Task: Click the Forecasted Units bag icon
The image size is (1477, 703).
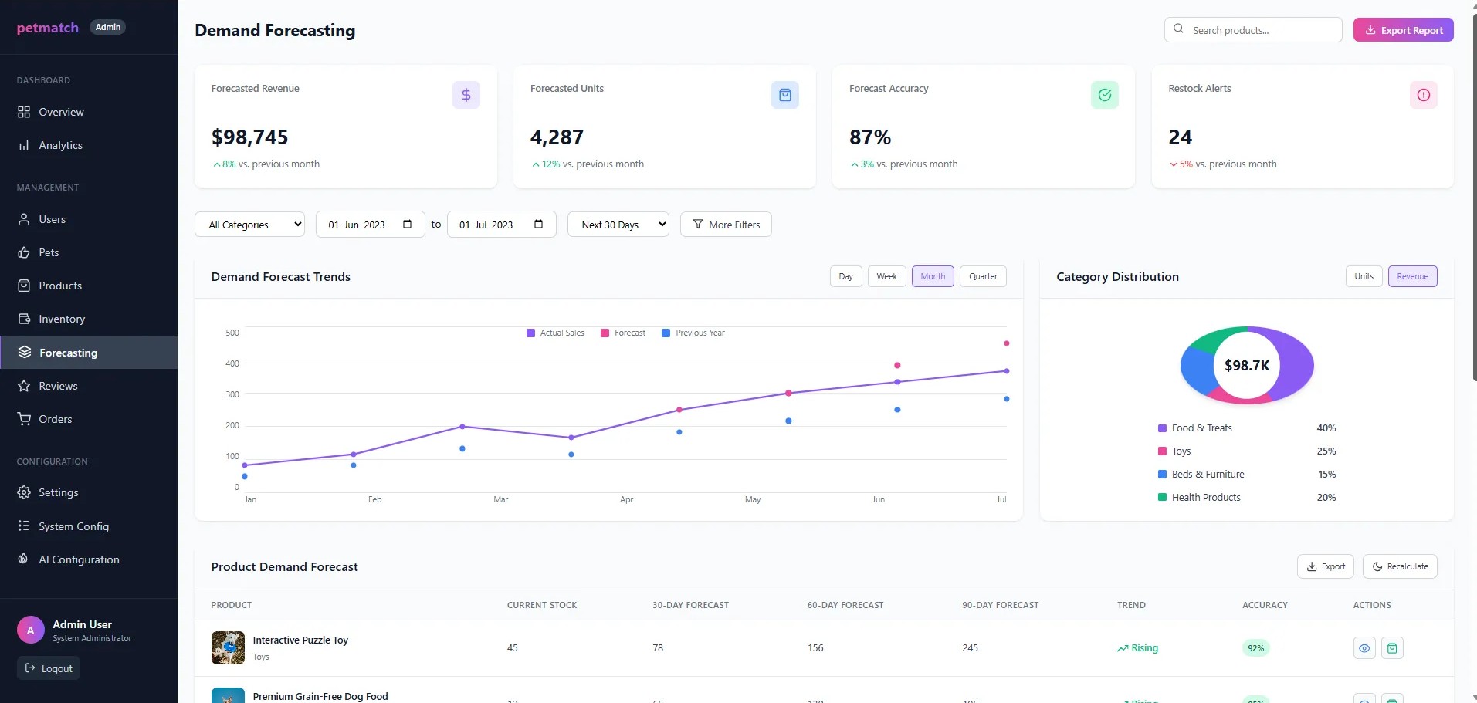Action: [784, 95]
